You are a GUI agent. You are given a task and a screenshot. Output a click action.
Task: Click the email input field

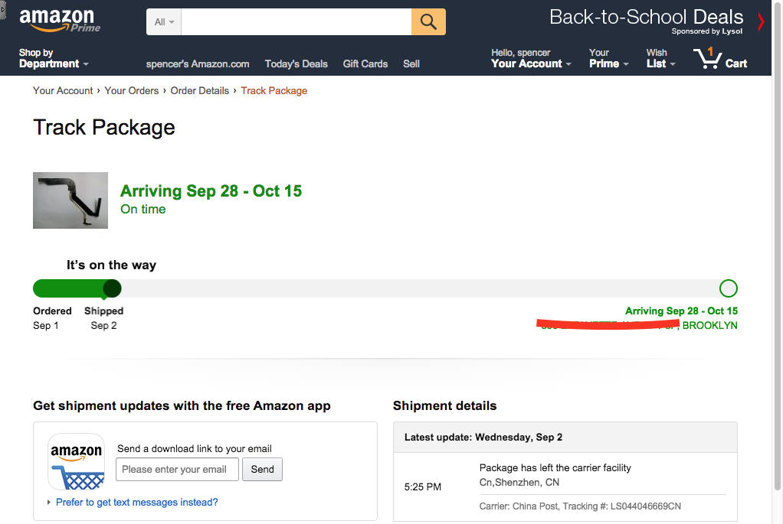[177, 469]
